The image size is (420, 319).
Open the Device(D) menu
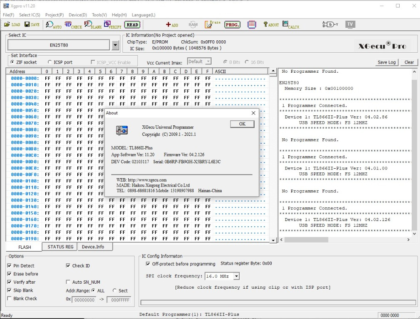point(78,15)
